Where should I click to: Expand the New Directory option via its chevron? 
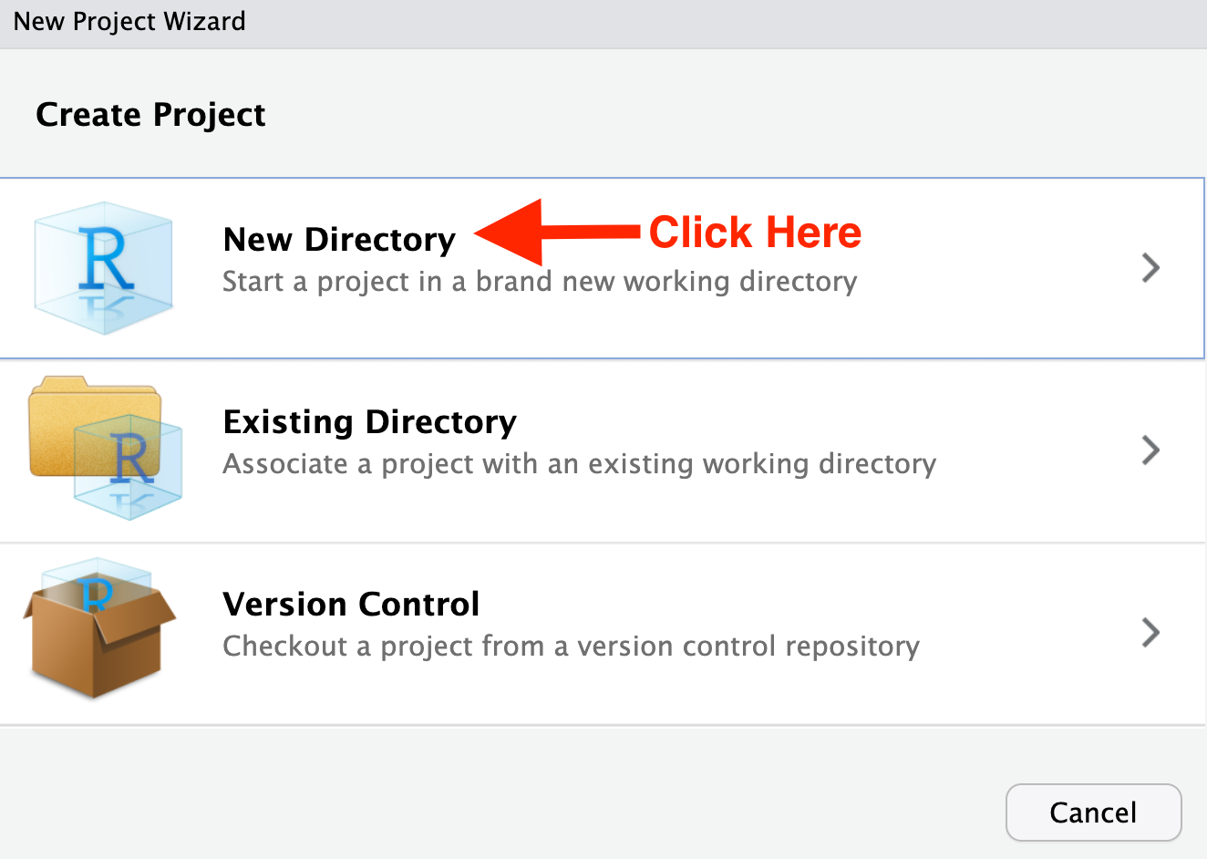(1150, 267)
